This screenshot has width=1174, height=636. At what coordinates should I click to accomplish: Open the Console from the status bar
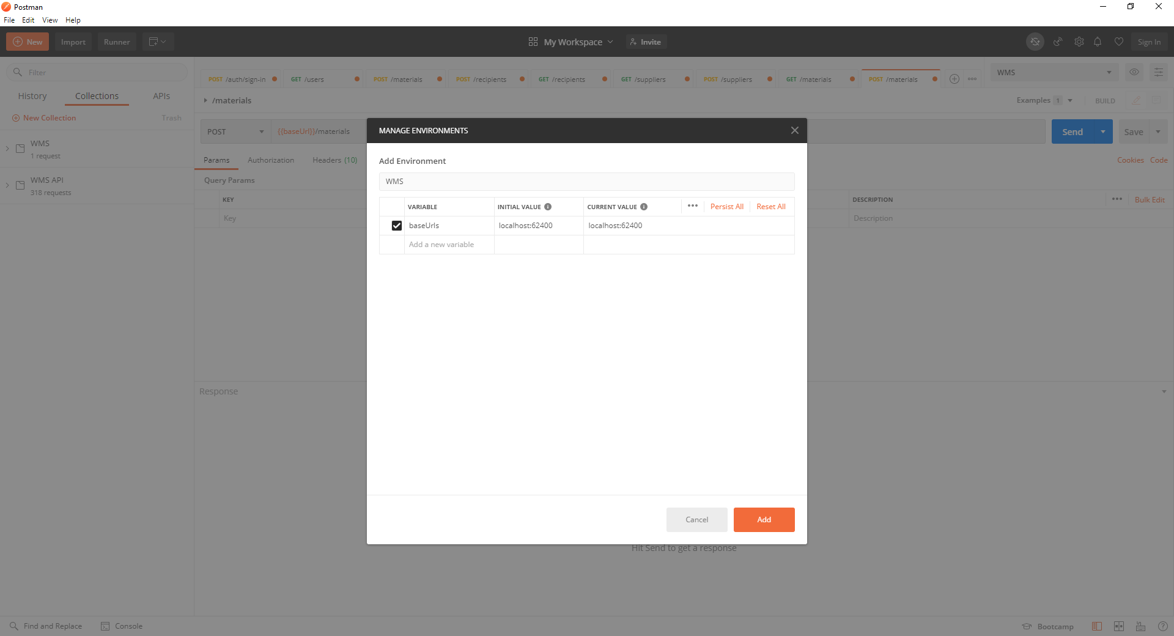[122, 626]
